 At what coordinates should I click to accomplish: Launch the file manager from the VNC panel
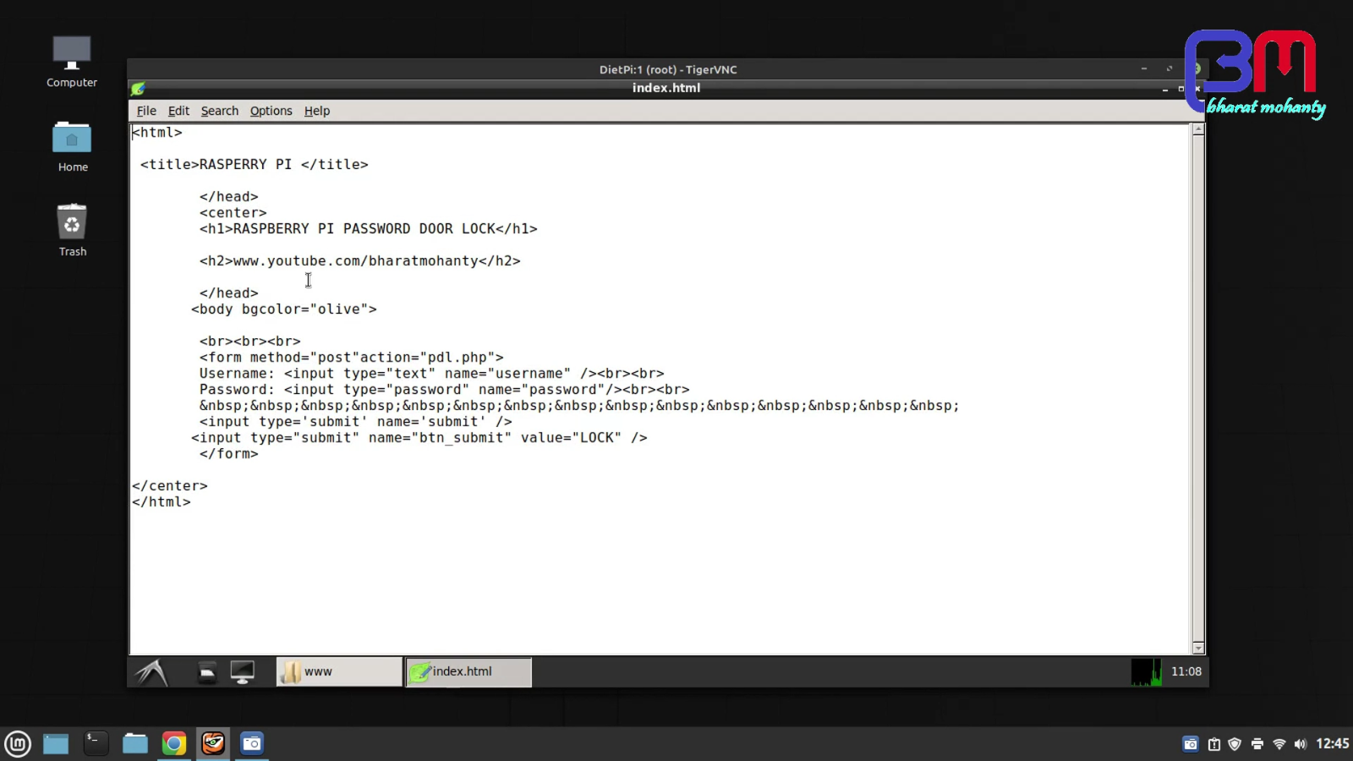pos(207,672)
